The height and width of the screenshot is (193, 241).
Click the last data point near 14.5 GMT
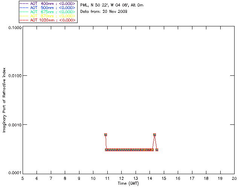coord(157,150)
